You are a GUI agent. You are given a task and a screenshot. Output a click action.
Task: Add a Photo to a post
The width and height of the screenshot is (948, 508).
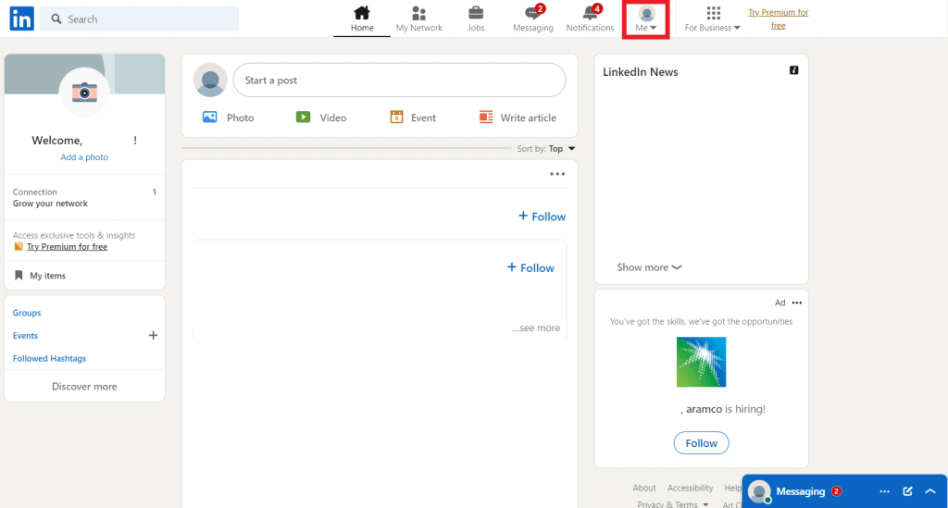pyautogui.click(x=228, y=118)
